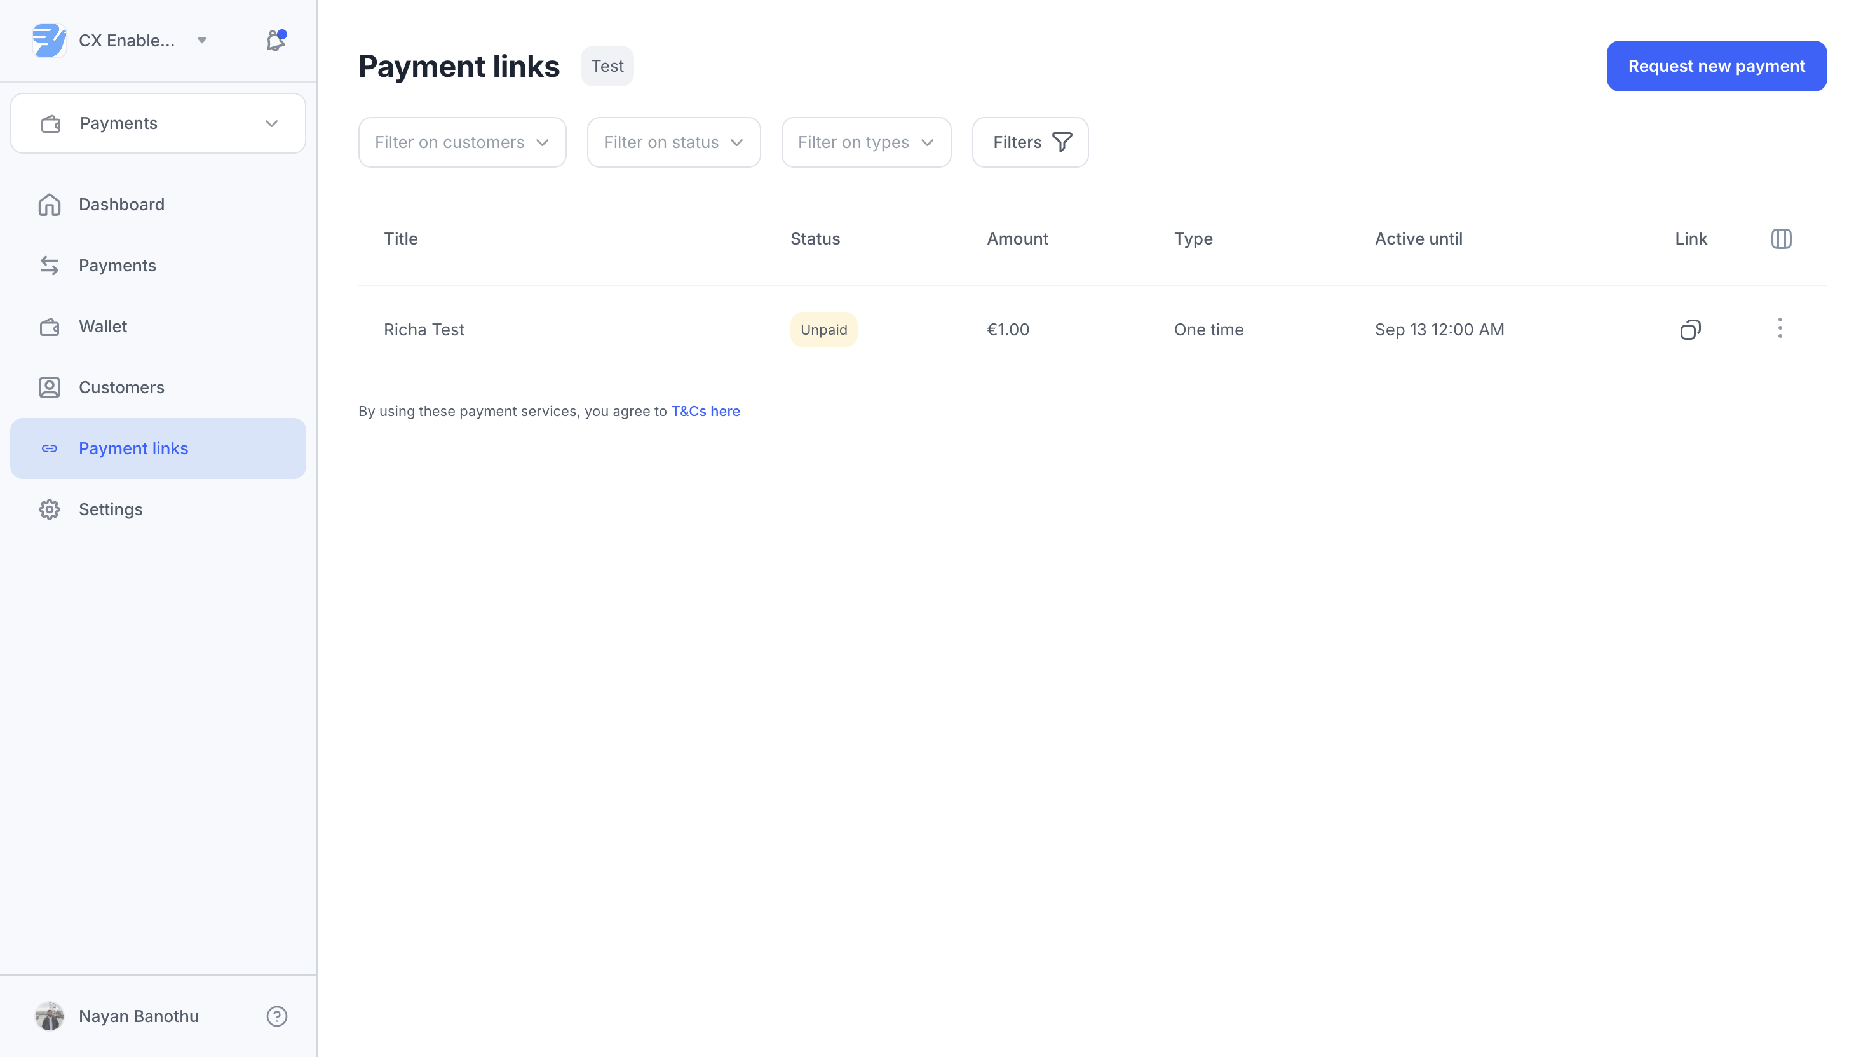
Task: Open the Filter on customers dropdown
Action: tap(462, 142)
